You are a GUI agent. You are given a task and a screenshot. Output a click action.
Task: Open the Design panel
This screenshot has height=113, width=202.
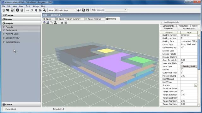(21, 19)
